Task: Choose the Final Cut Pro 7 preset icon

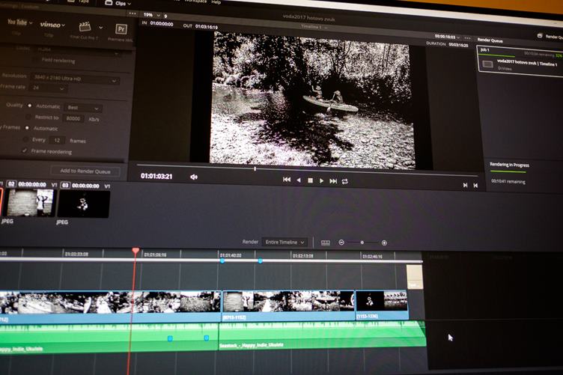Action: click(x=85, y=26)
